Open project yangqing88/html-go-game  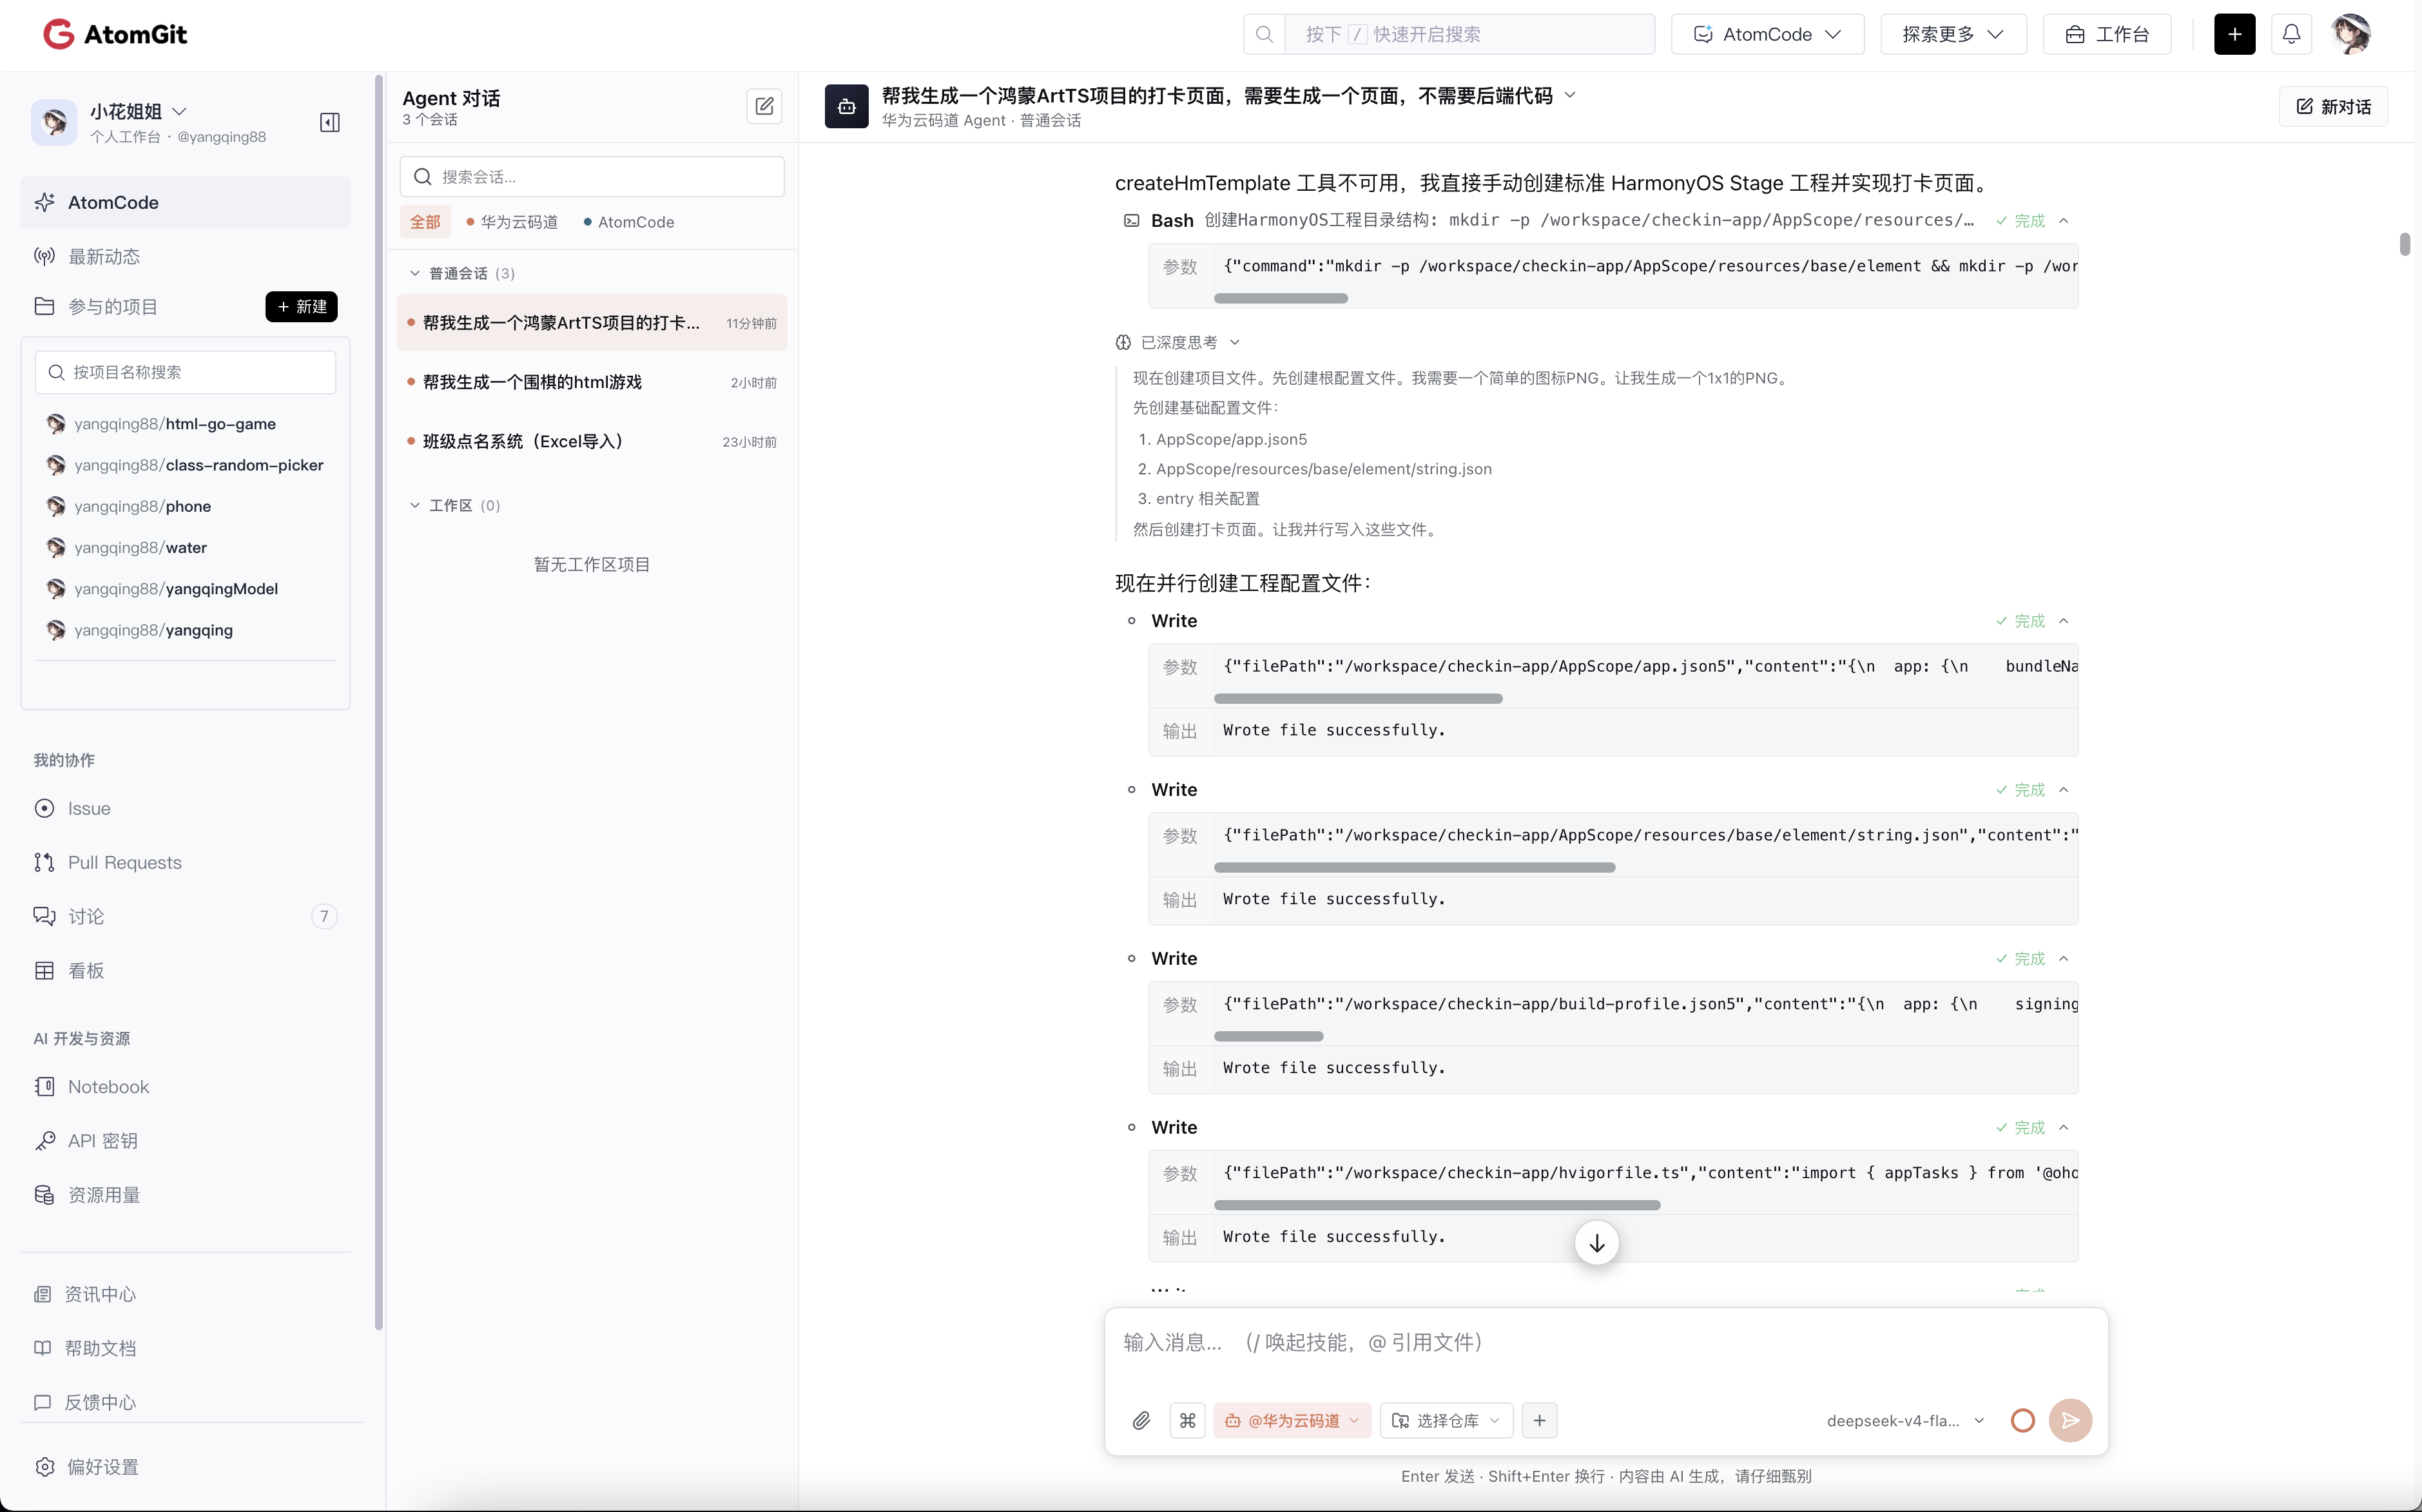pos(174,424)
